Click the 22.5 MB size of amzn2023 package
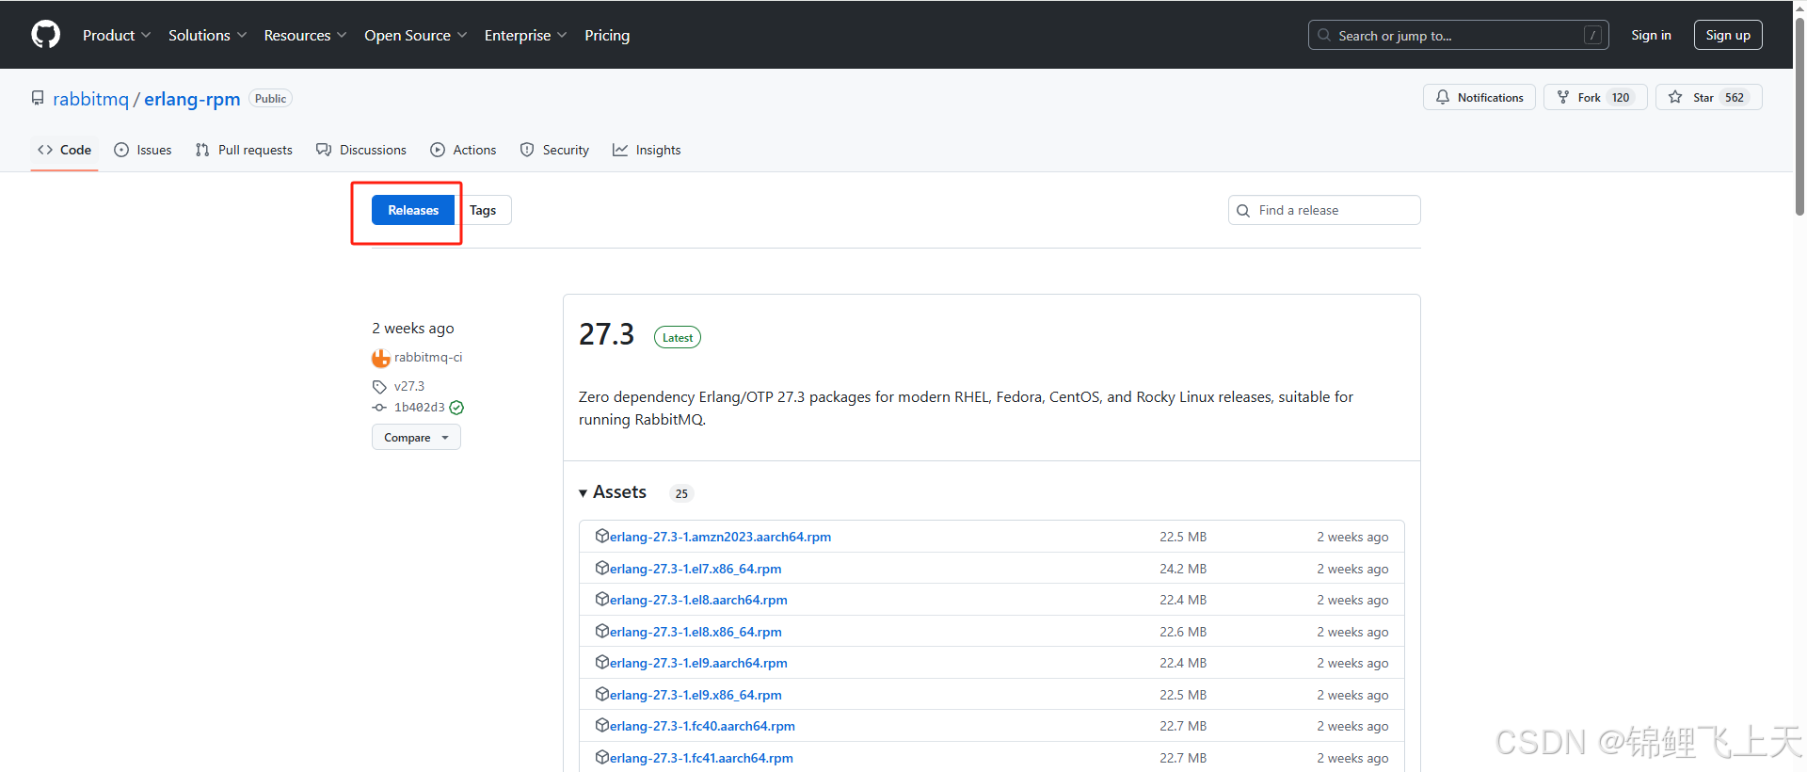The width and height of the screenshot is (1807, 772). [x=1183, y=537]
